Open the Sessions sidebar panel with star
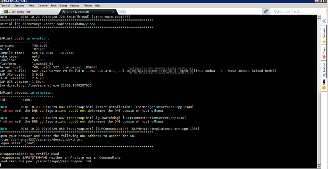The width and height of the screenshot is (328, 169). pos(324,36)
